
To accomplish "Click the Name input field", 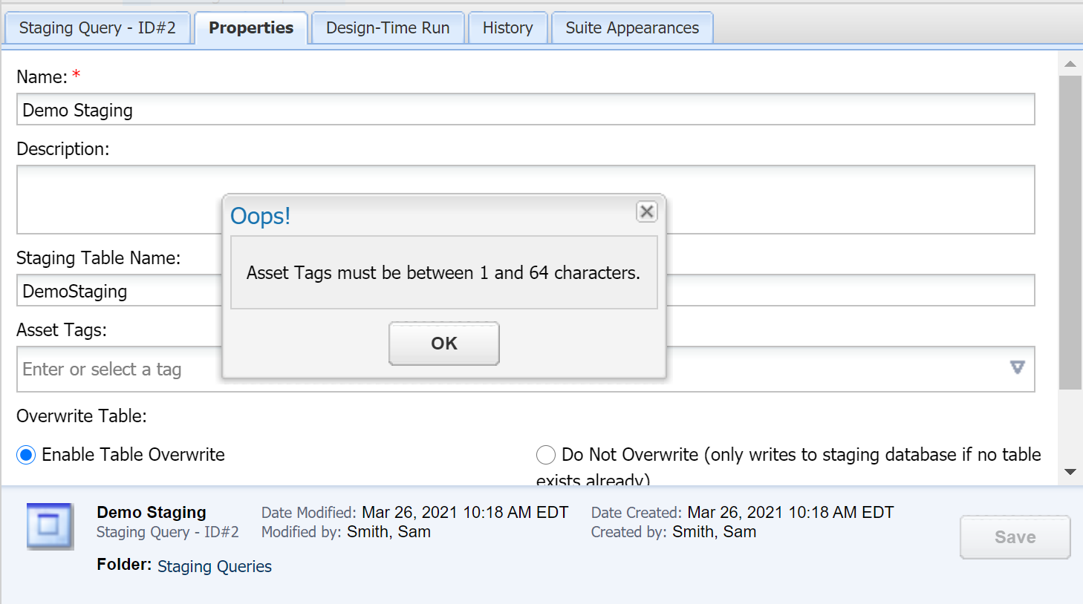I will click(525, 110).
